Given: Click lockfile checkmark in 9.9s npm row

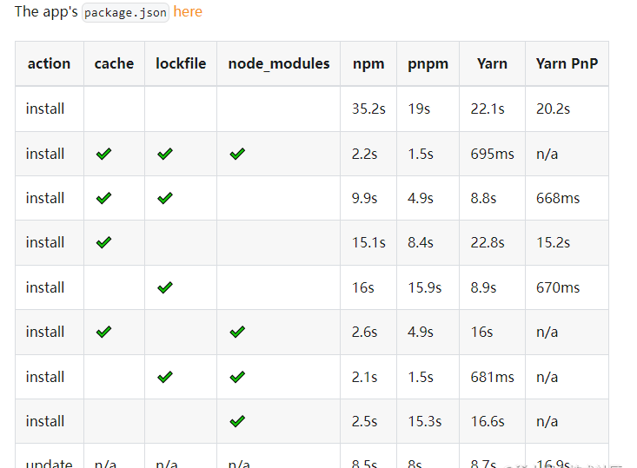Looking at the screenshot, I should 165,198.
